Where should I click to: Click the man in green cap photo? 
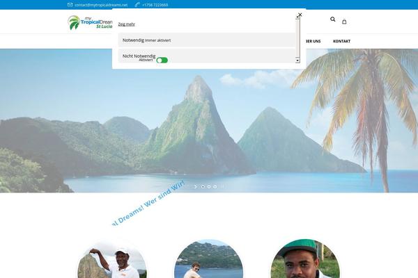(x=305, y=259)
